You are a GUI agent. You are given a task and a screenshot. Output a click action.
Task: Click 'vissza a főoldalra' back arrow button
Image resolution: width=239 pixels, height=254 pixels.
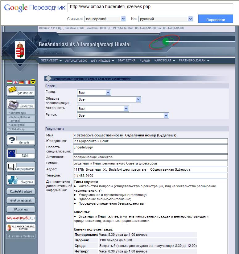[21, 236]
